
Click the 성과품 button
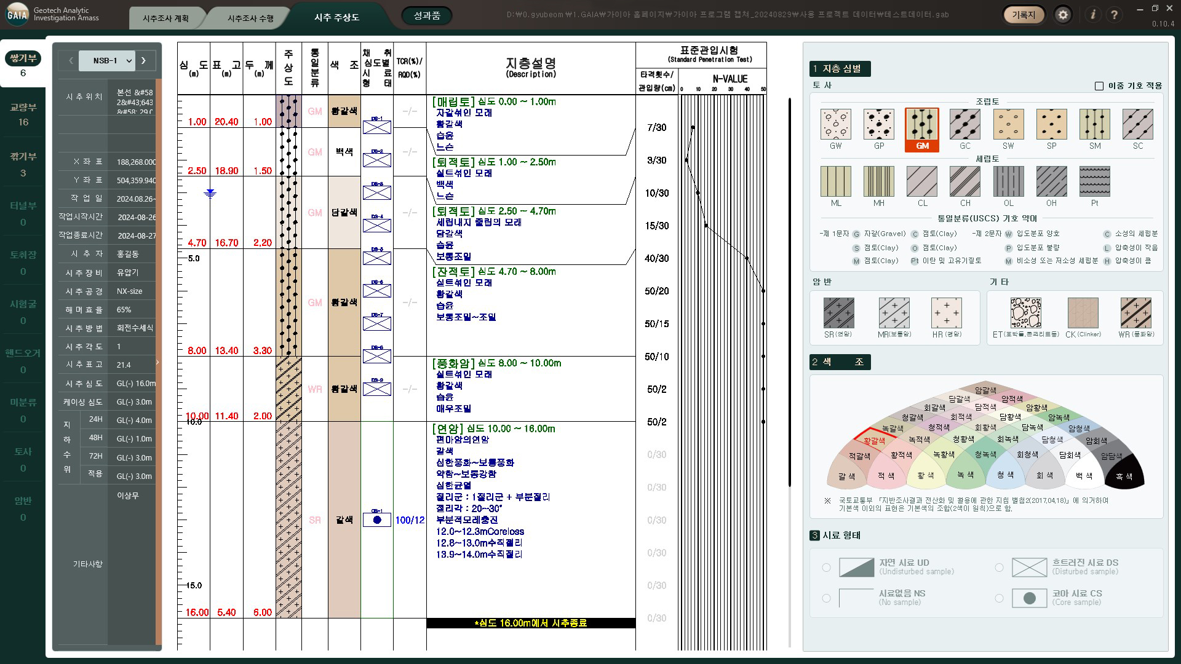426,15
